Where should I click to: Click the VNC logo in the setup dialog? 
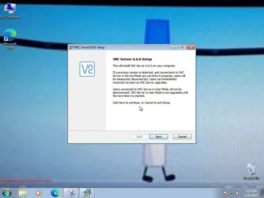(87, 69)
